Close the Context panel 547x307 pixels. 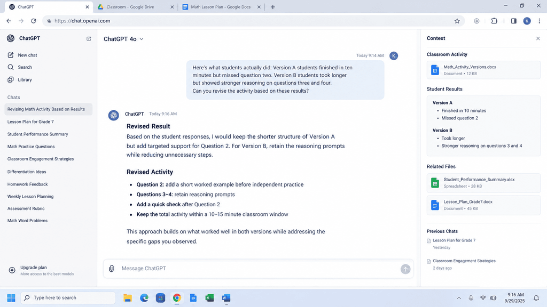click(538, 38)
